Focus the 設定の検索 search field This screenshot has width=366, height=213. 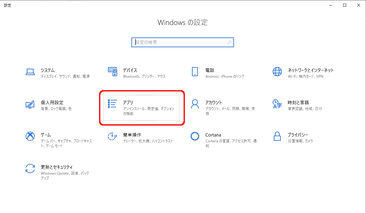click(183, 42)
